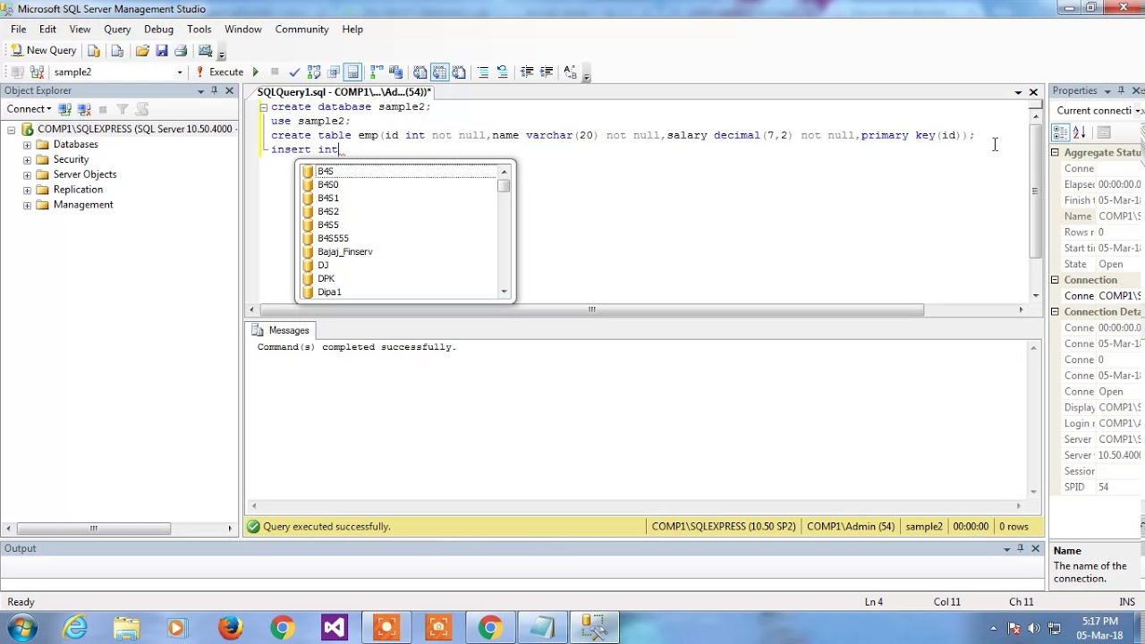The image size is (1145, 644).
Task: Click the Object Explorer horizontal scrollbar
Action: [93, 529]
